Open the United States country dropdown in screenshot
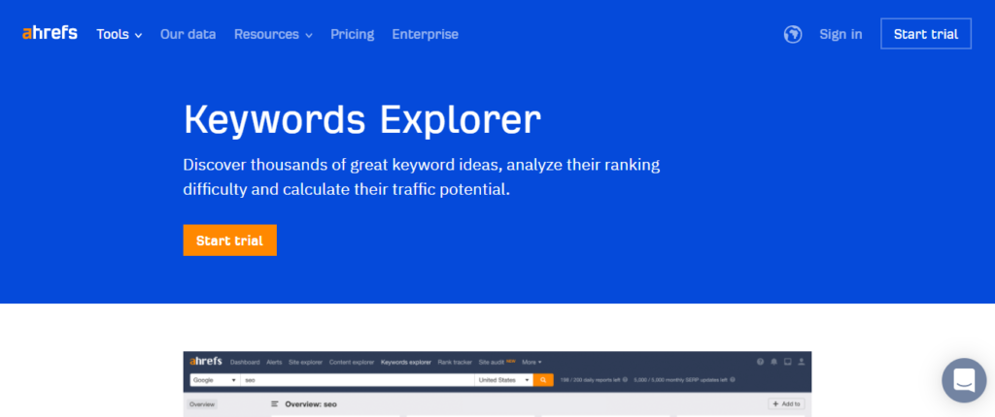 pos(504,380)
